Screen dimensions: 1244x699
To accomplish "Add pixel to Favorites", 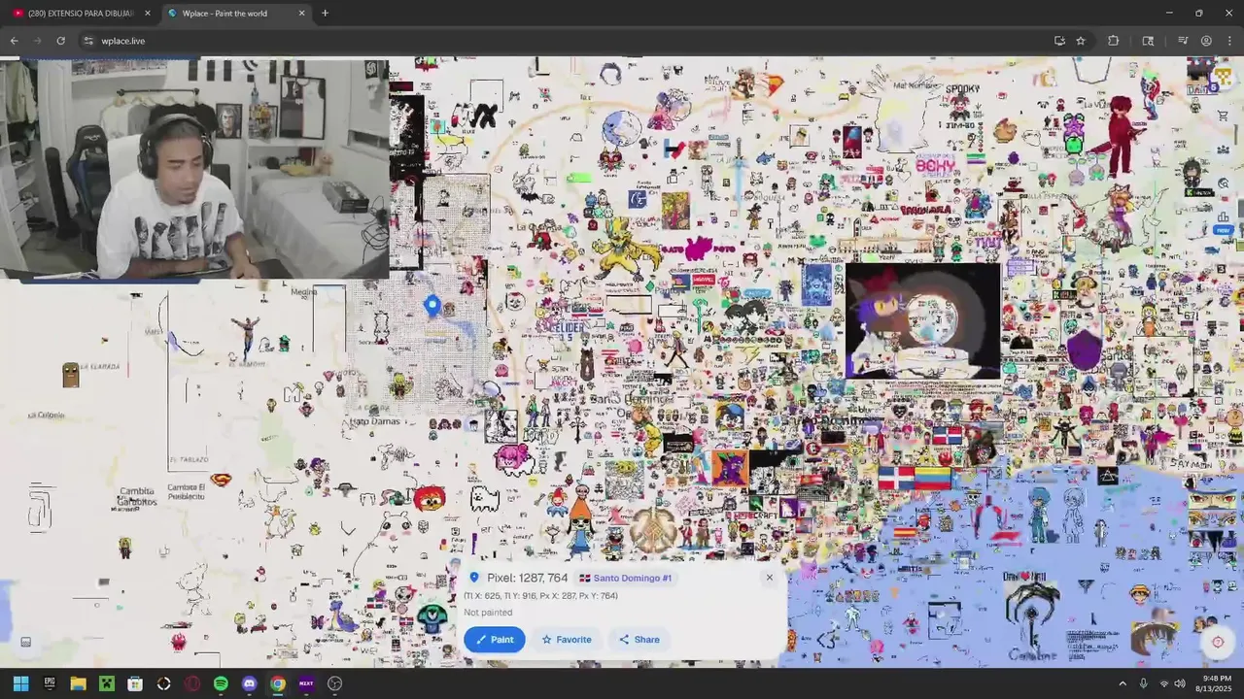I will [x=567, y=640].
